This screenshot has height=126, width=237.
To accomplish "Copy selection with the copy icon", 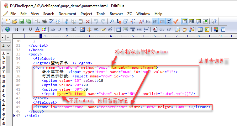I will (74, 21).
